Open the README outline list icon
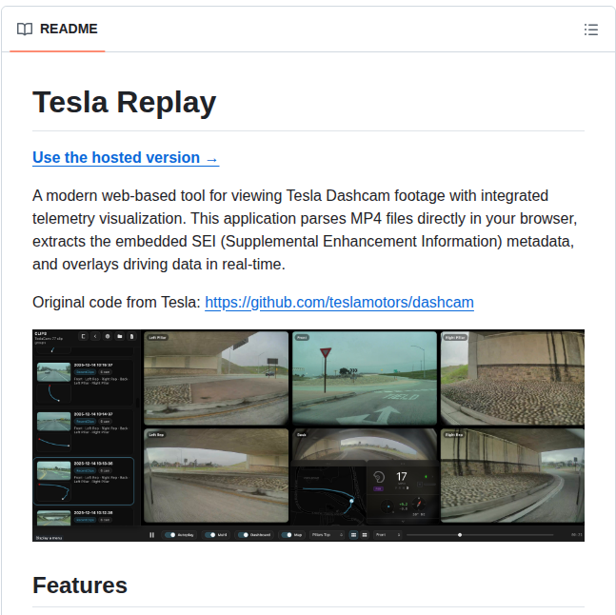 click(590, 30)
